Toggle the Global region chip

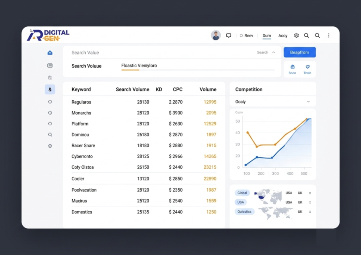(x=242, y=193)
